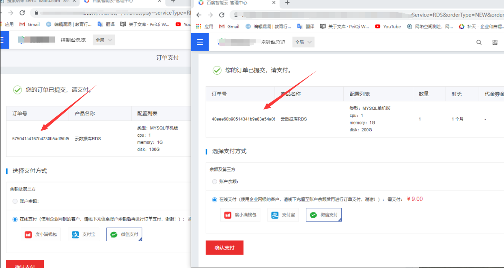Screen dimensions: 504x268
Task: Open the YouTube bookmark in right window
Action: 388,27
